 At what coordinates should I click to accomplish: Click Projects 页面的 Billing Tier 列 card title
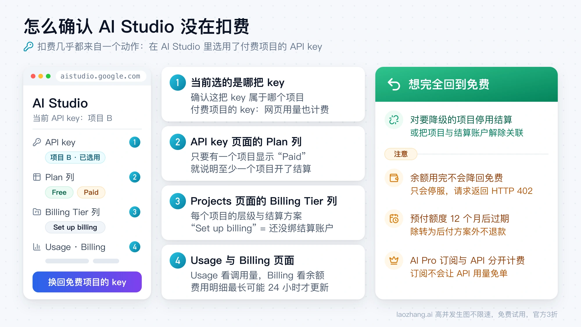click(x=264, y=201)
